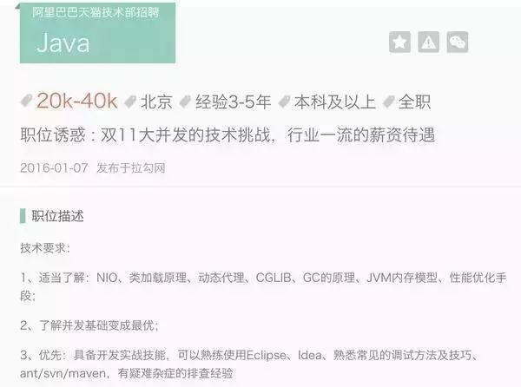Click the tag icon beside 20k-40k

[x=26, y=101]
